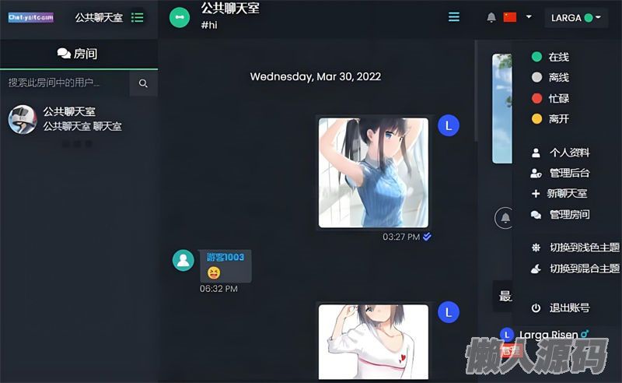Click the guest 游客1003 avatar icon
Viewport: 622px width, 383px height.
click(x=183, y=260)
